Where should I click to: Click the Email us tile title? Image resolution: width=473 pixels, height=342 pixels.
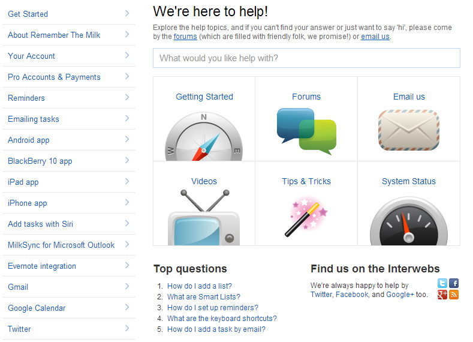pyautogui.click(x=409, y=97)
